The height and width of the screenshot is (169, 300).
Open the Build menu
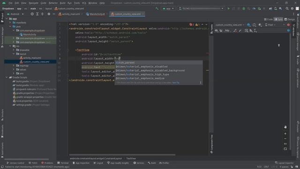coord(62,3)
